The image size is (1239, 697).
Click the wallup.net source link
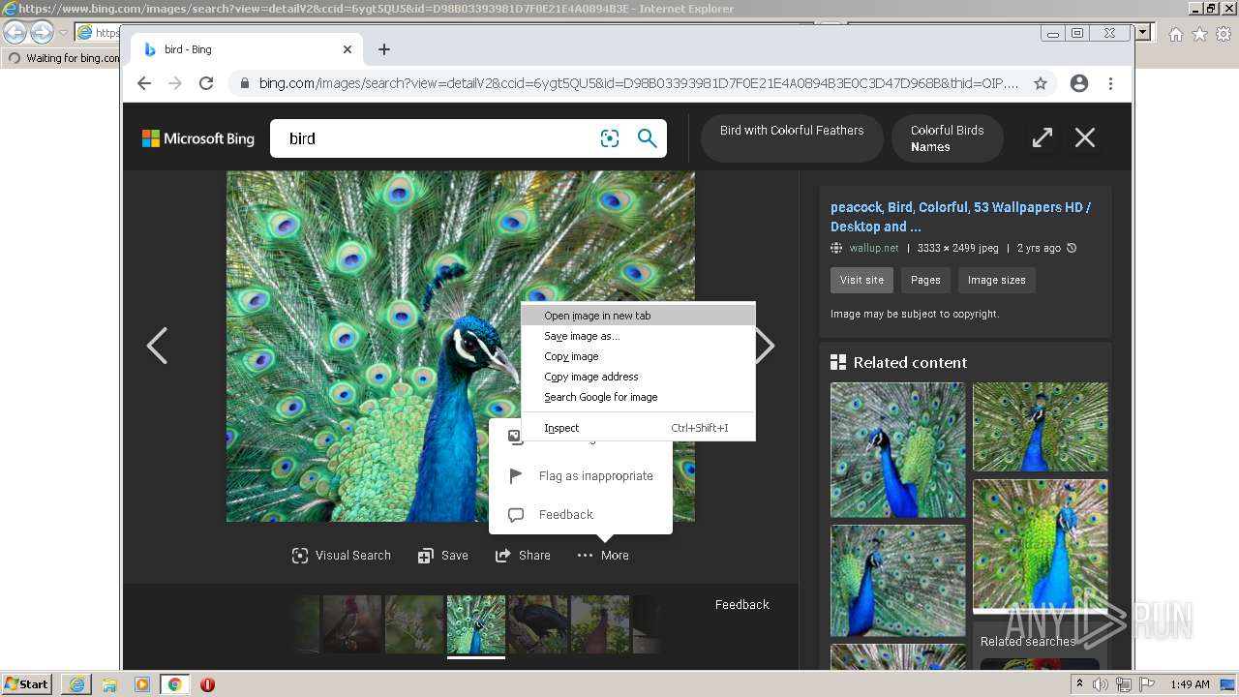874,249
